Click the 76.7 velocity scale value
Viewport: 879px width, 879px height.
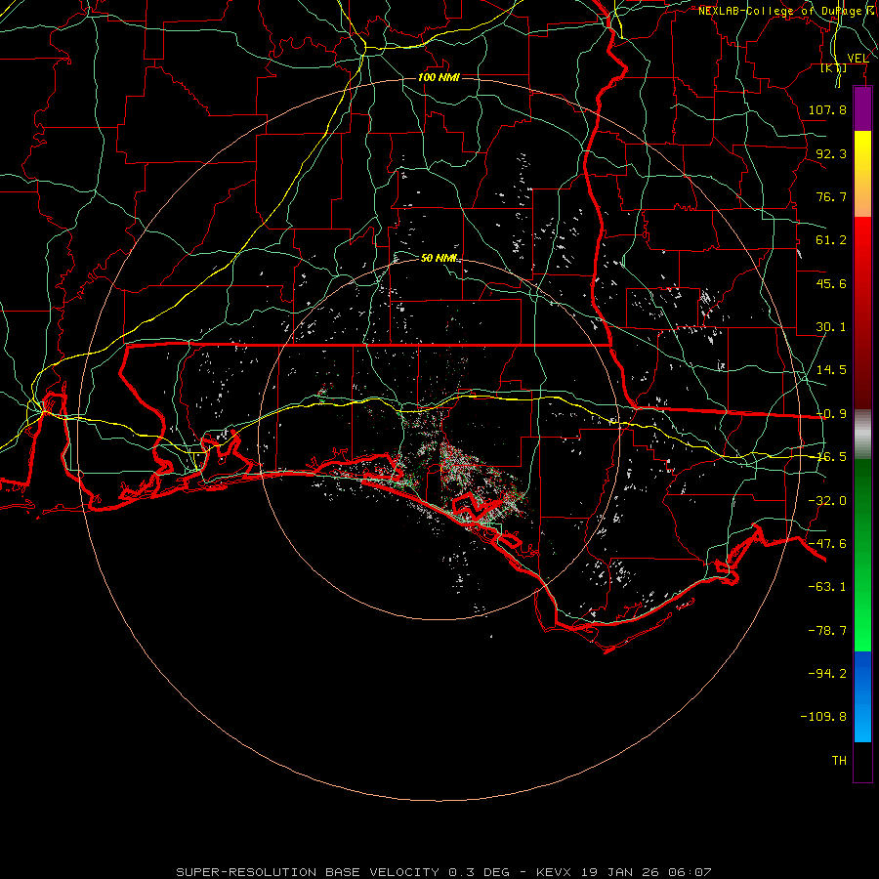pyautogui.click(x=831, y=196)
